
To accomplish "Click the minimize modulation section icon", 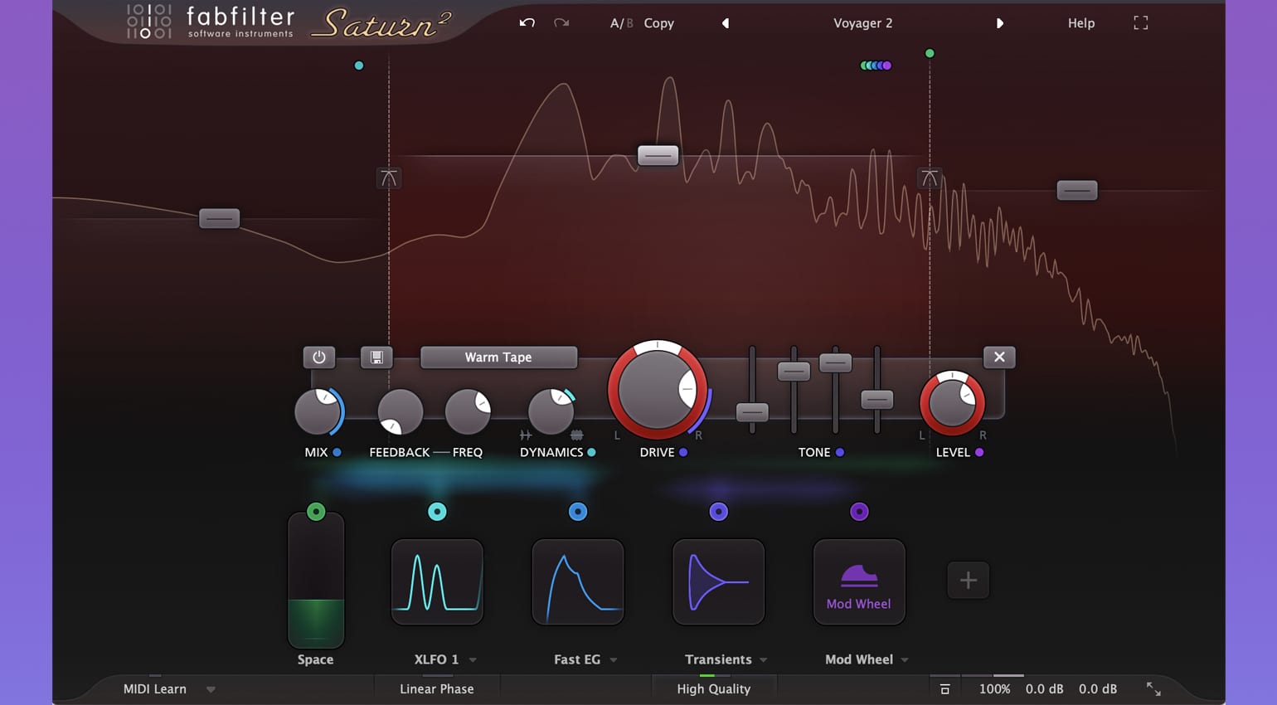I will pos(944,689).
